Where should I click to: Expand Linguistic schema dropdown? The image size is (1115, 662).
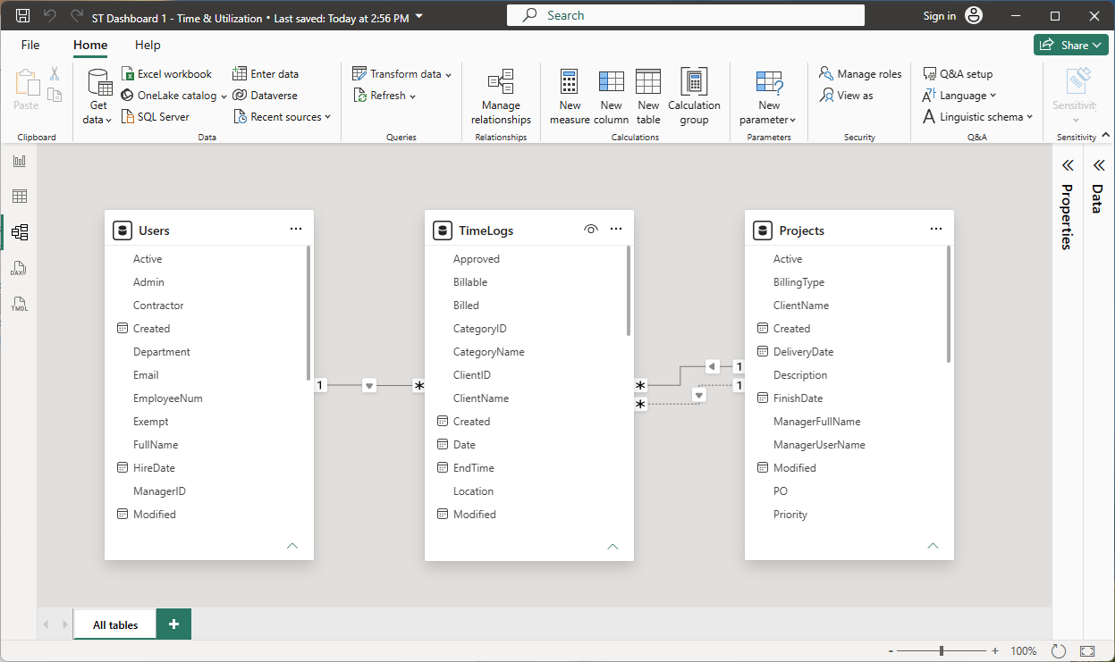point(1029,117)
